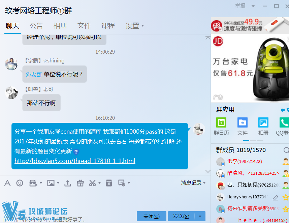The width and height of the screenshot is (289, 223).
Task: Click the upload file icon
Action: [x=68, y=183]
